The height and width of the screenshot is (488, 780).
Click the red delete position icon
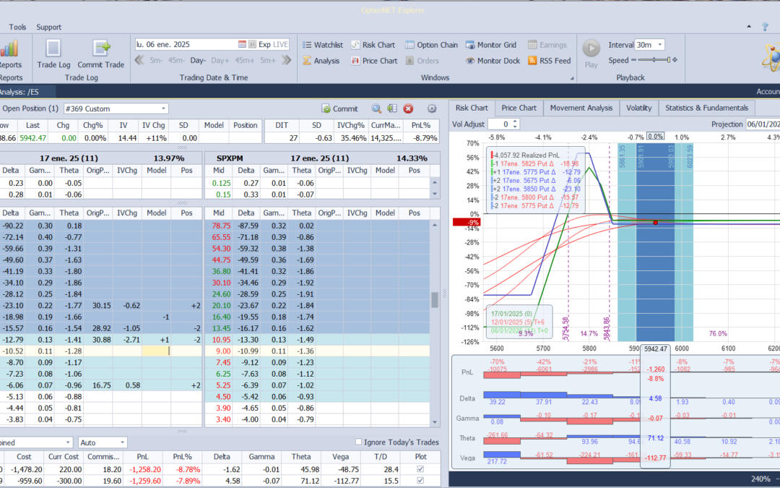click(x=408, y=108)
